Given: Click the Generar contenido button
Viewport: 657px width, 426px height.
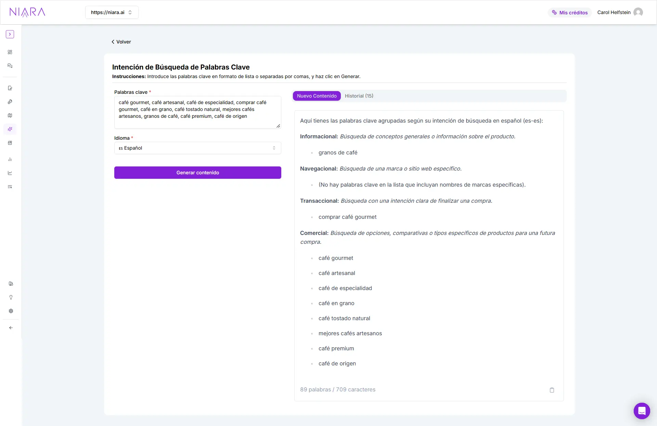Looking at the screenshot, I should coord(197,173).
